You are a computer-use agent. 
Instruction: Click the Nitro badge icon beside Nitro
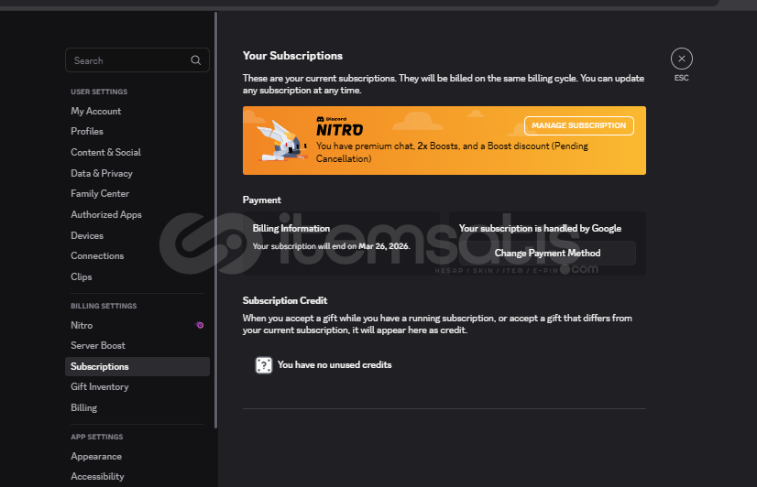pos(199,325)
